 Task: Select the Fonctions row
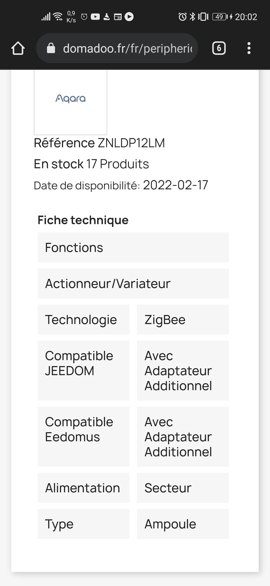(133, 247)
